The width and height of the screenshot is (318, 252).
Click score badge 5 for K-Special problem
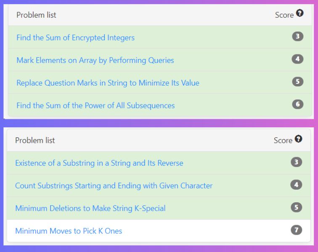click(x=296, y=207)
